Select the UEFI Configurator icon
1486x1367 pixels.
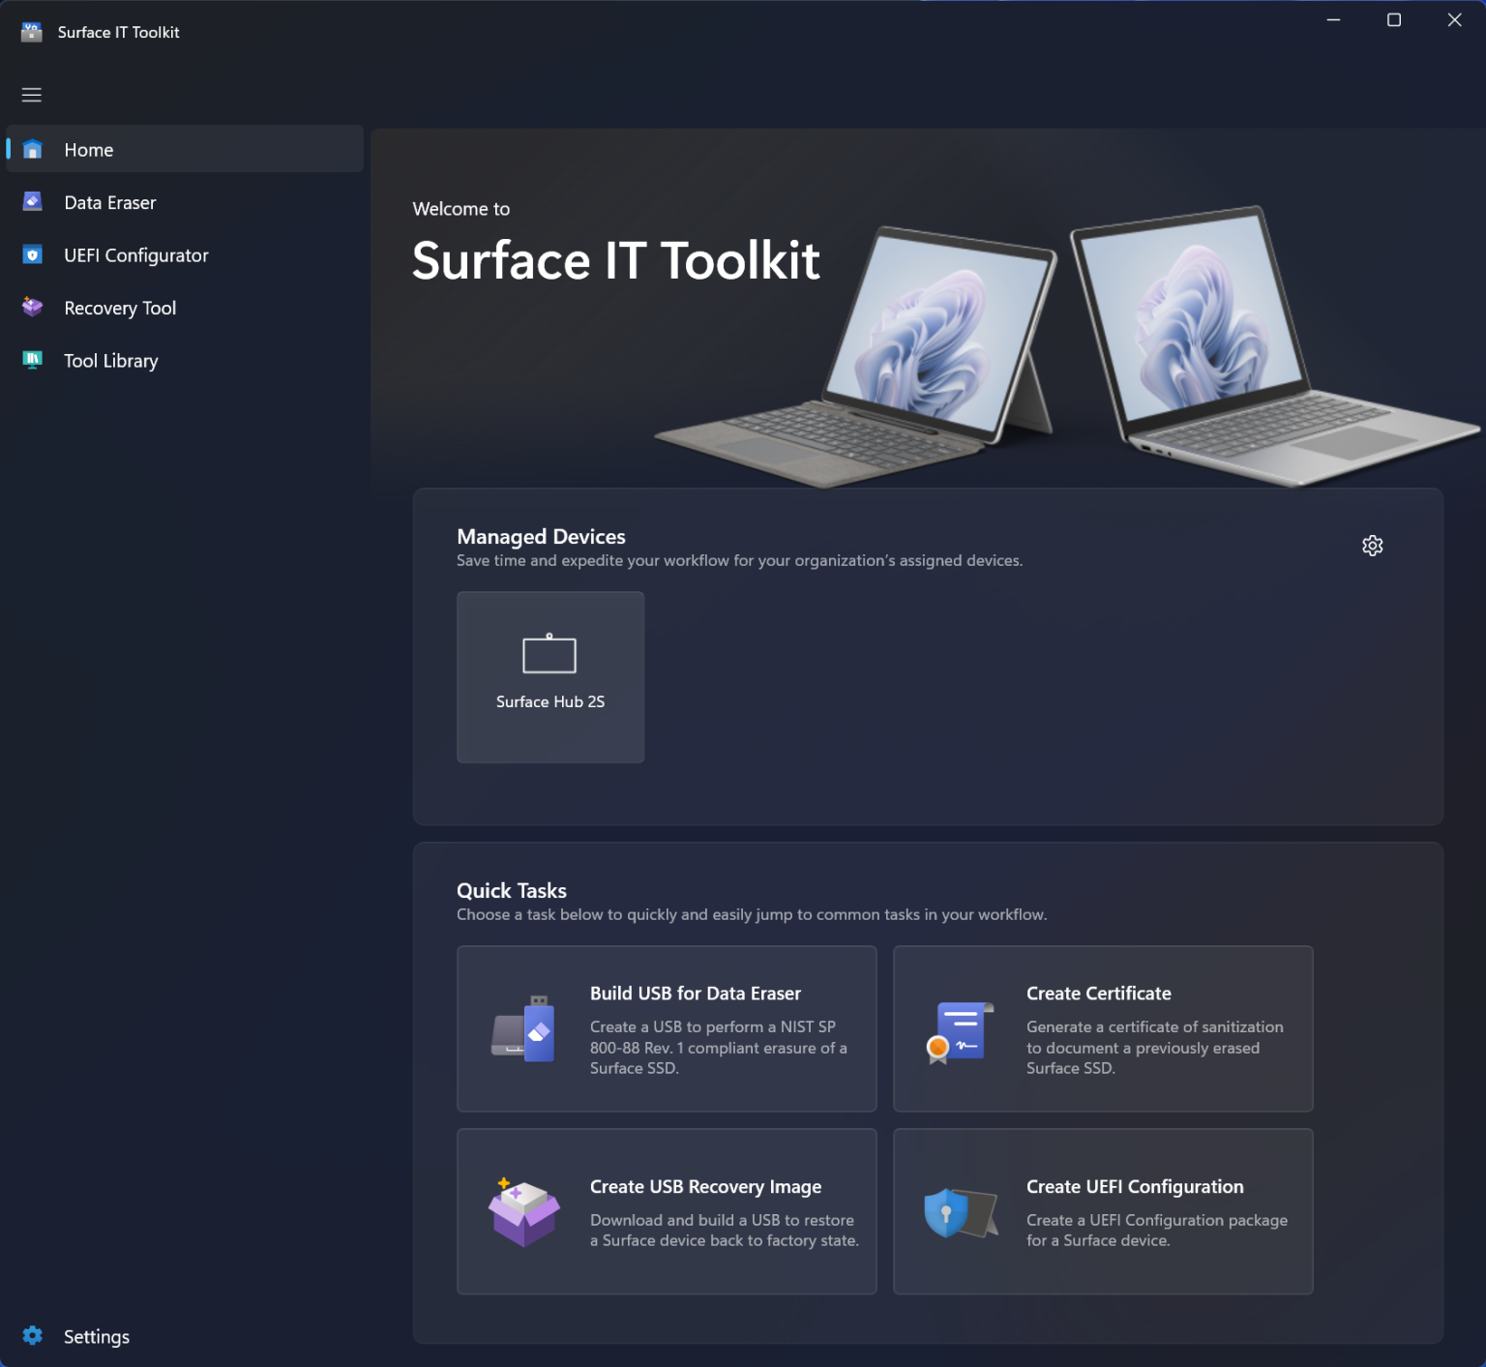pos(32,254)
